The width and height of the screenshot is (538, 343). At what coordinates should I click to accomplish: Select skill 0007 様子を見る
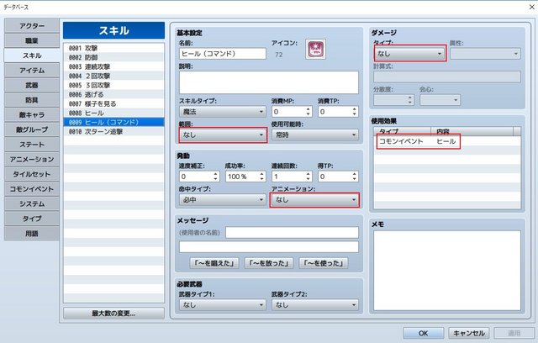tap(113, 103)
